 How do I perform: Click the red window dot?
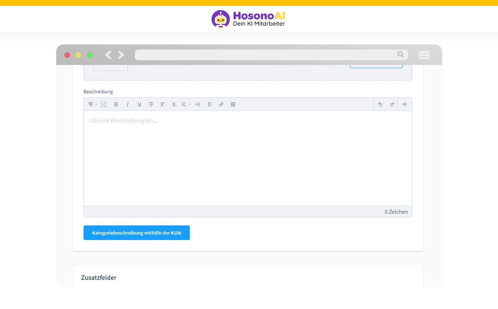click(x=67, y=55)
